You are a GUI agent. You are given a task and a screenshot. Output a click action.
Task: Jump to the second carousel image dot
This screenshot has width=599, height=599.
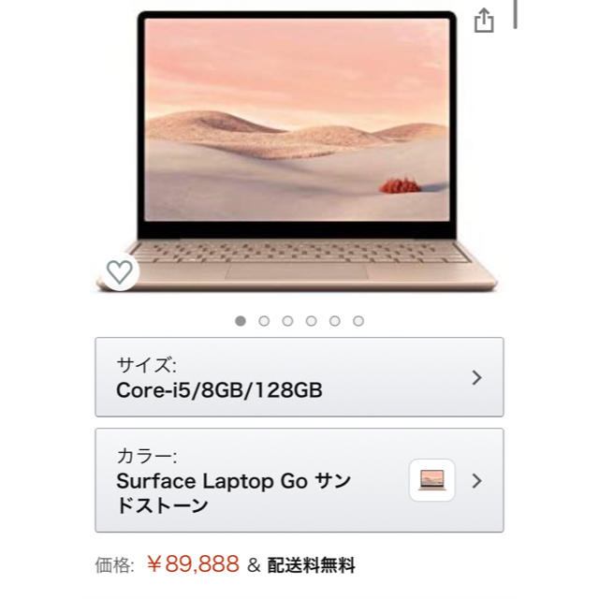(264, 321)
